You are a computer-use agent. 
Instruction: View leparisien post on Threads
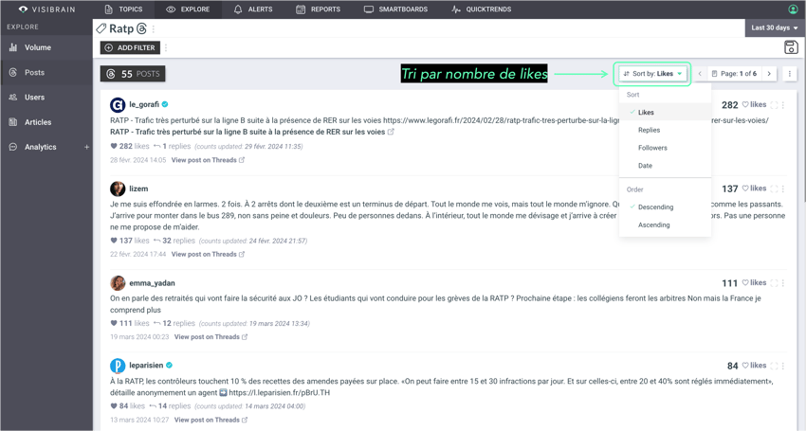click(x=211, y=420)
